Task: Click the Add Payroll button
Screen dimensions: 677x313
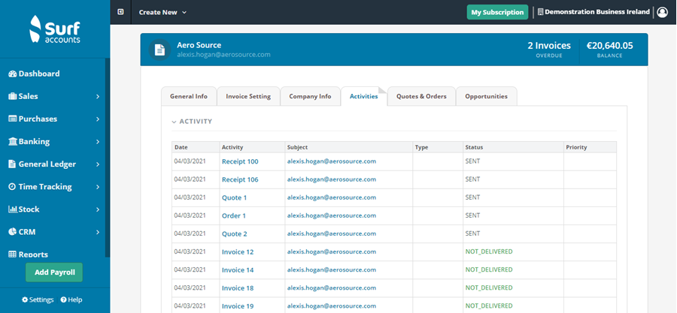Action: coord(54,272)
